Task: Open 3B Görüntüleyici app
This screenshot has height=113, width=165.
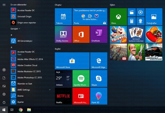Action: [x=31, y=41]
